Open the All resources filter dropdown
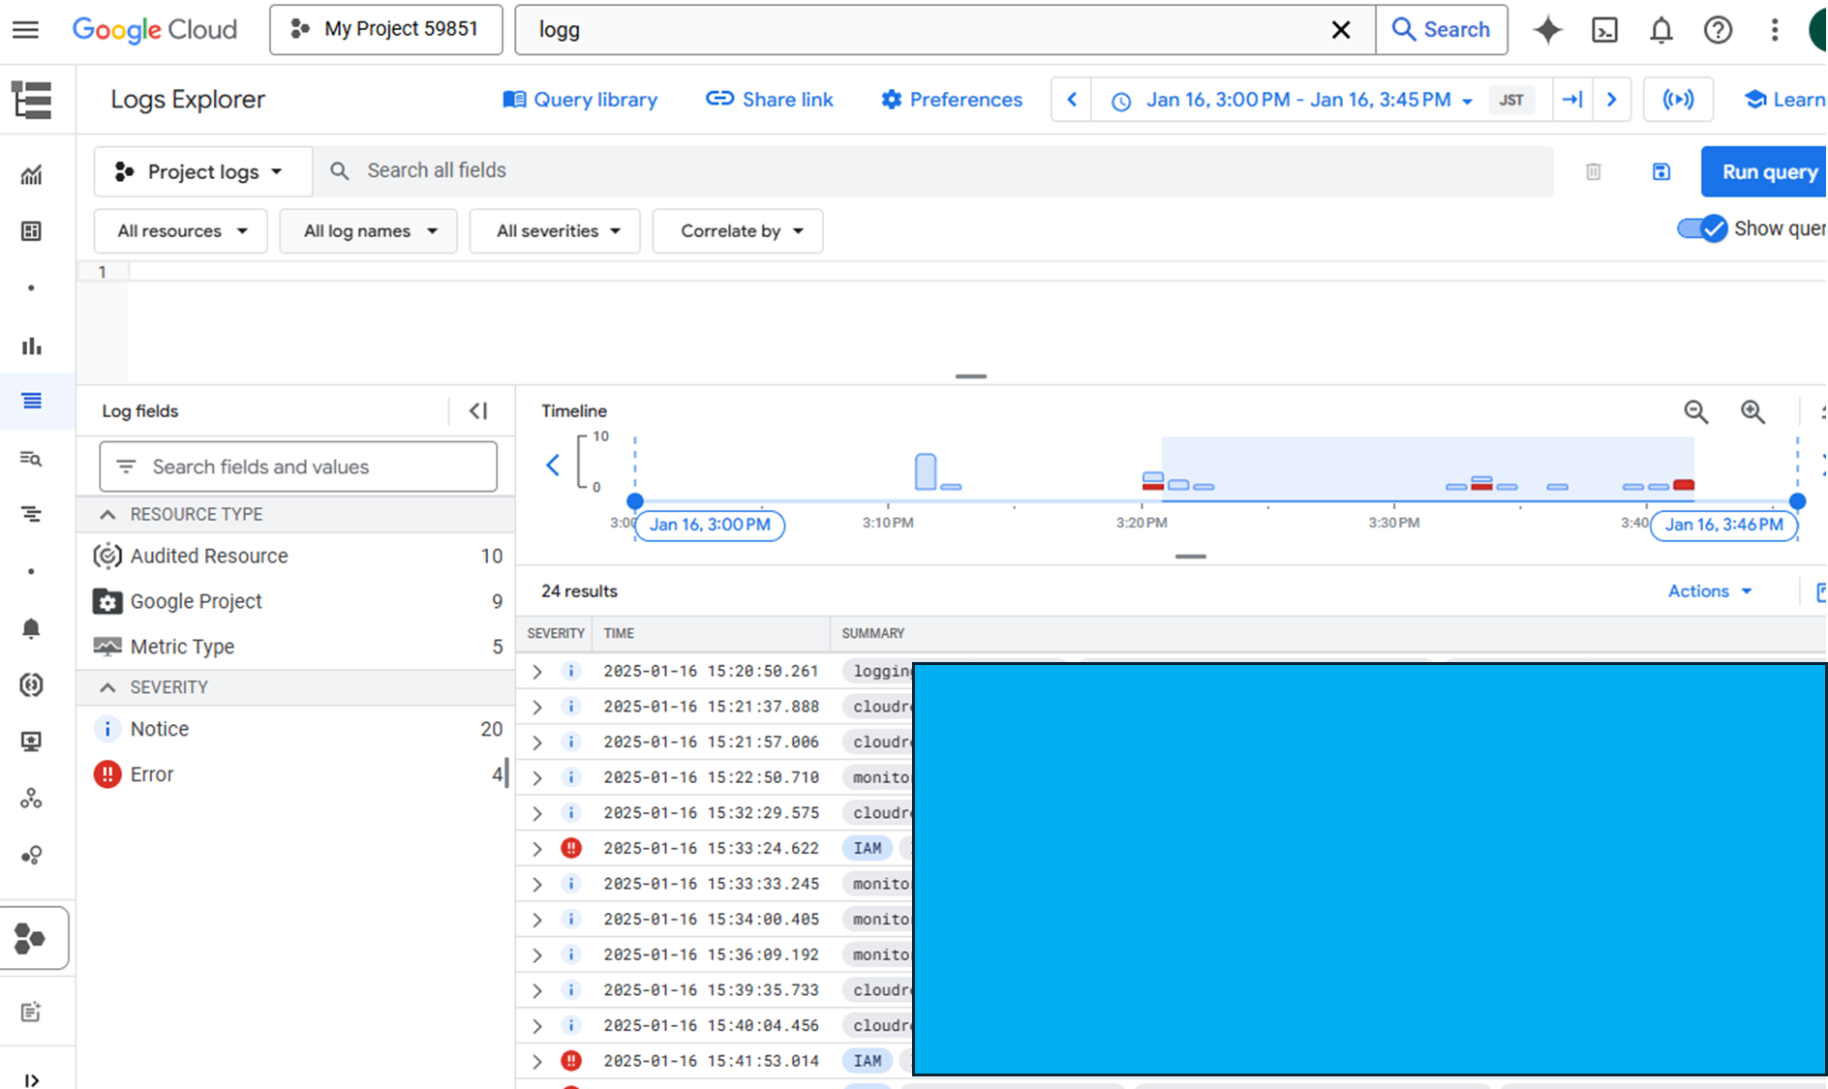This screenshot has height=1089, width=1828. 181,231
